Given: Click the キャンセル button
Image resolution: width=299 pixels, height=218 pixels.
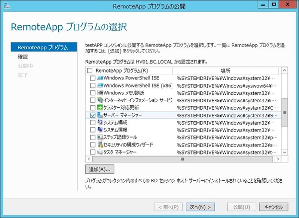Looking at the screenshot, I should 274,207.
